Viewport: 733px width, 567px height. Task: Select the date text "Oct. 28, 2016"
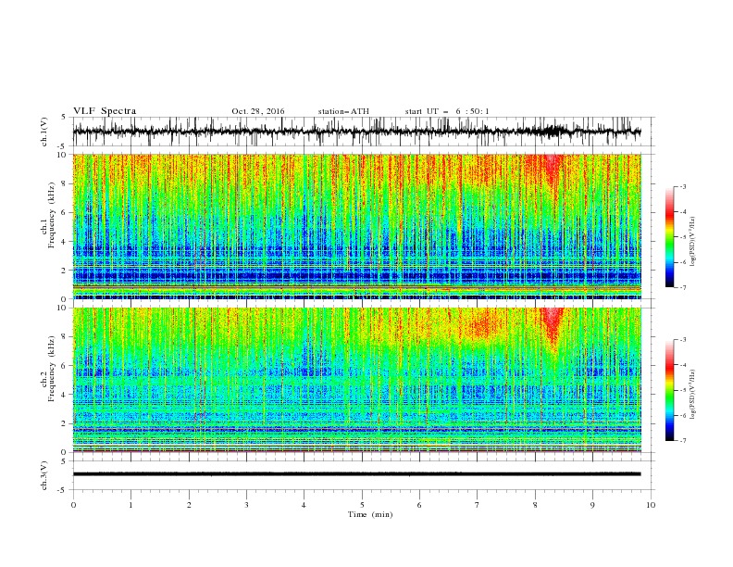(x=258, y=111)
